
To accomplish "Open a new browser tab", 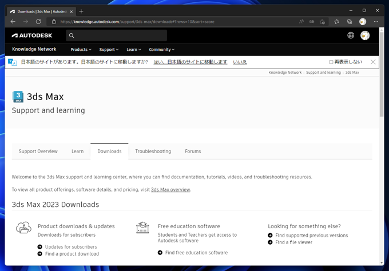I will [x=81, y=11].
